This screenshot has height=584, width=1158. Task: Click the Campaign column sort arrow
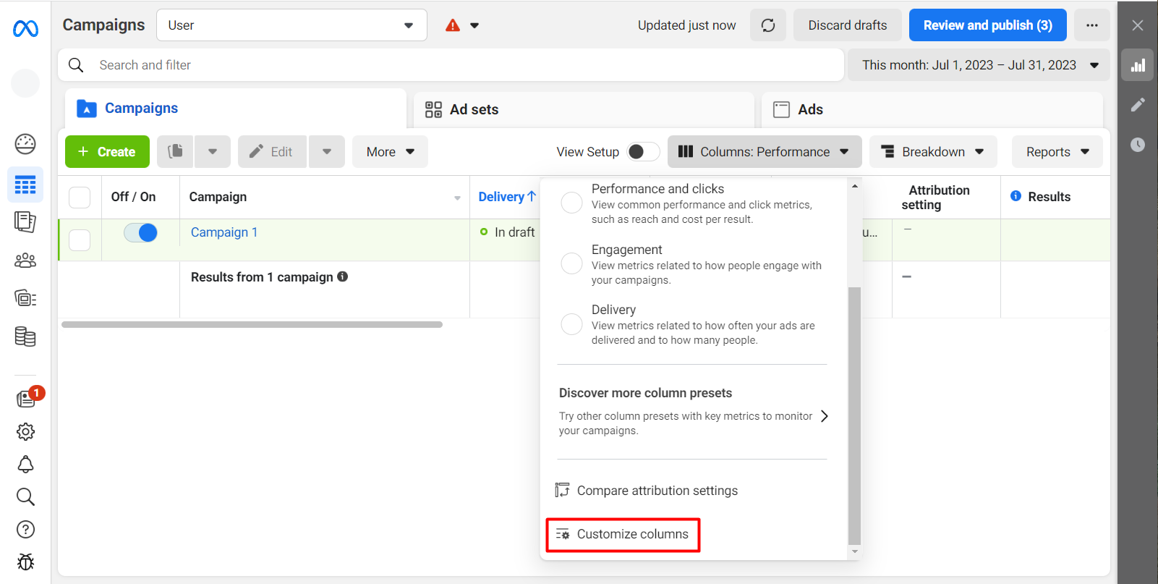pos(457,198)
